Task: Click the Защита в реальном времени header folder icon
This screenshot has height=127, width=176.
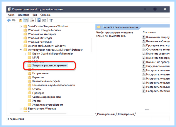Action: (x=99, y=27)
